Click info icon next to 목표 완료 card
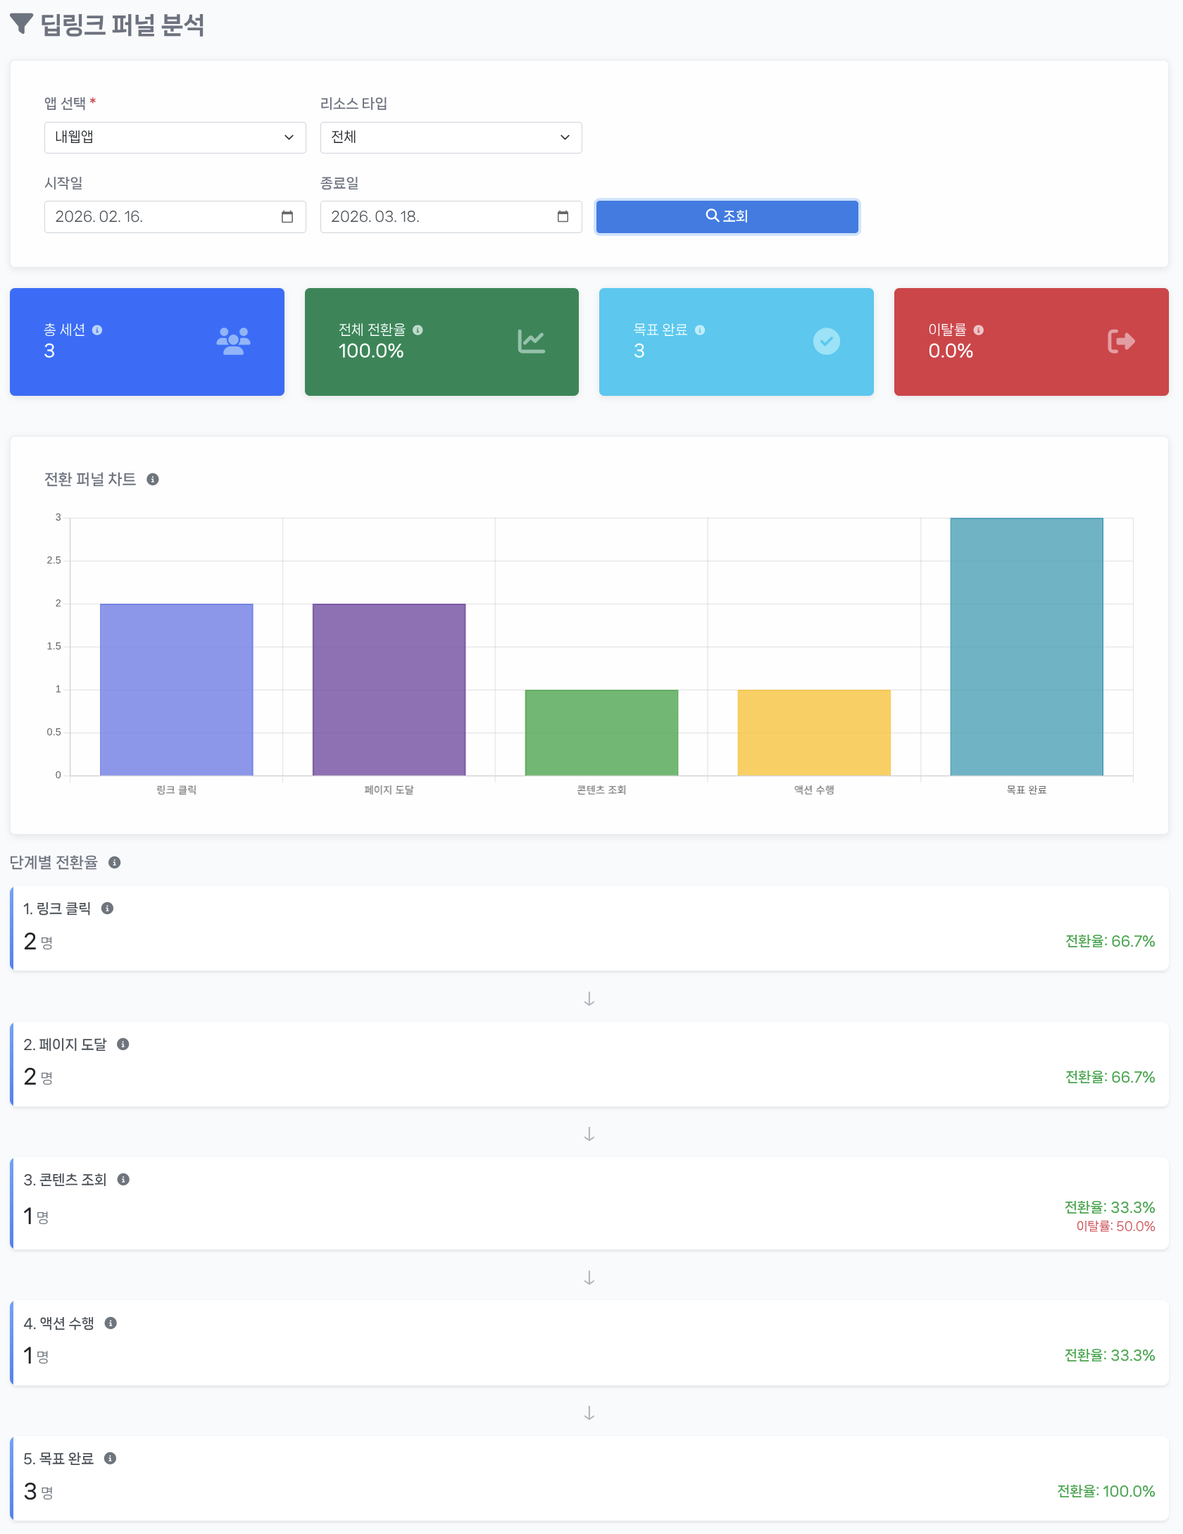 pyautogui.click(x=699, y=330)
